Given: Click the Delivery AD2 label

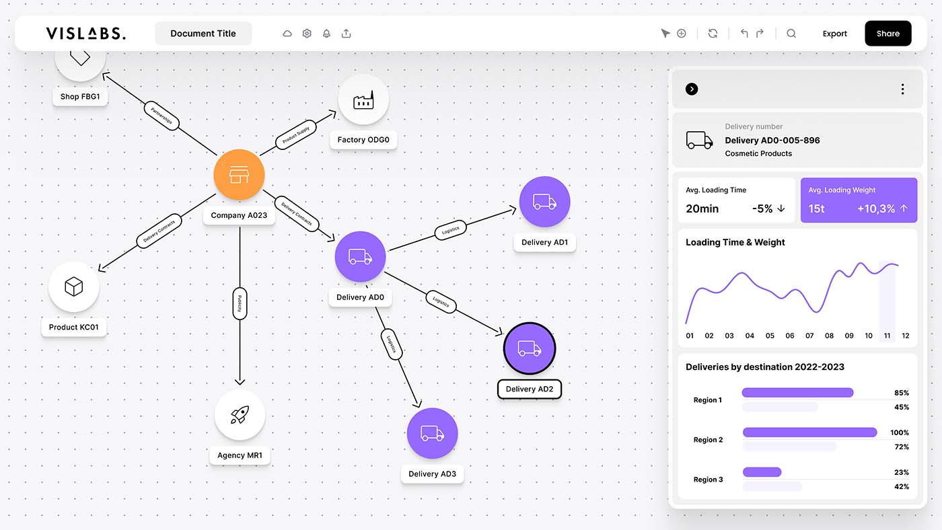Looking at the screenshot, I should click(530, 389).
